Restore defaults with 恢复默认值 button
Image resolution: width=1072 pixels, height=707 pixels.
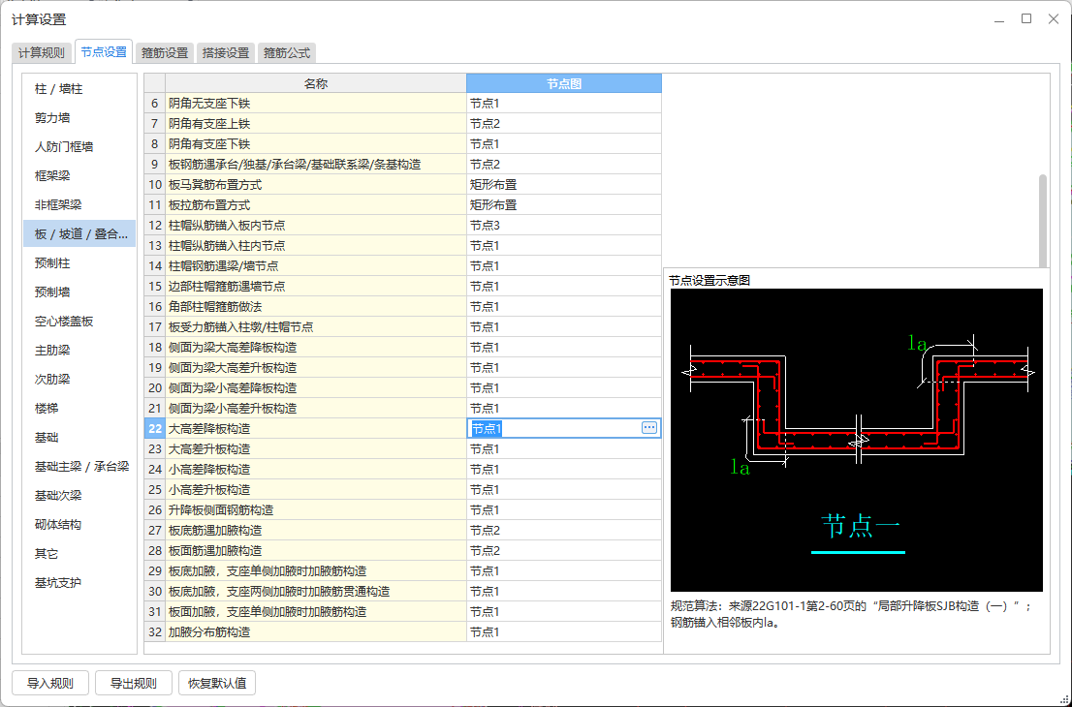click(217, 683)
